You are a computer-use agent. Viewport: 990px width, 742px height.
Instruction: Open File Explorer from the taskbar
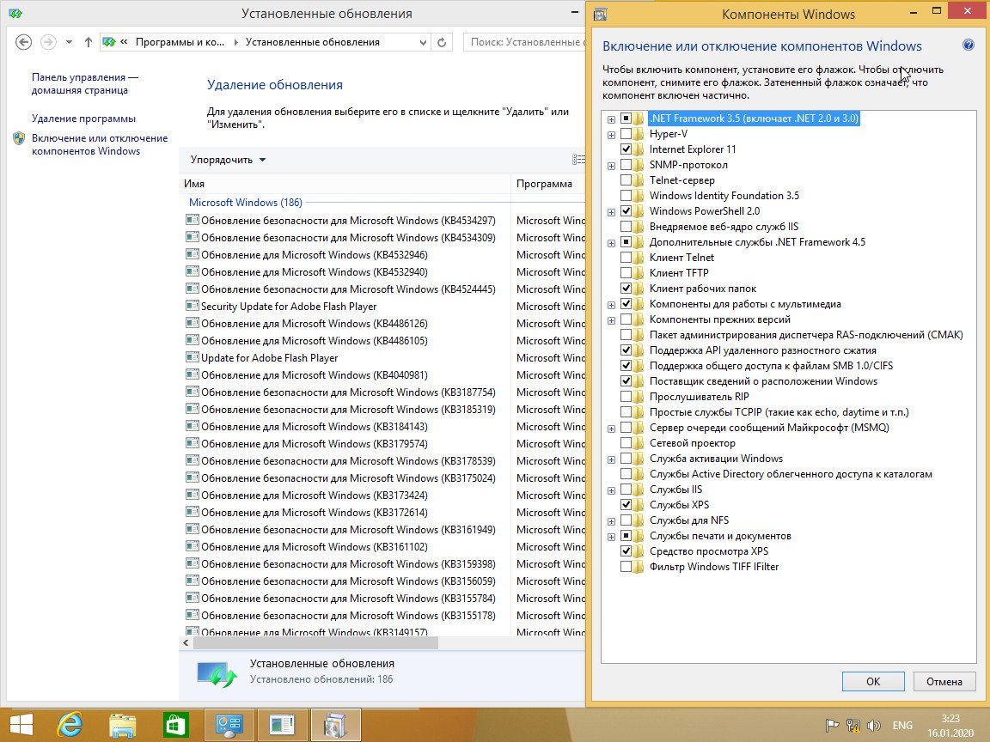coord(125,725)
